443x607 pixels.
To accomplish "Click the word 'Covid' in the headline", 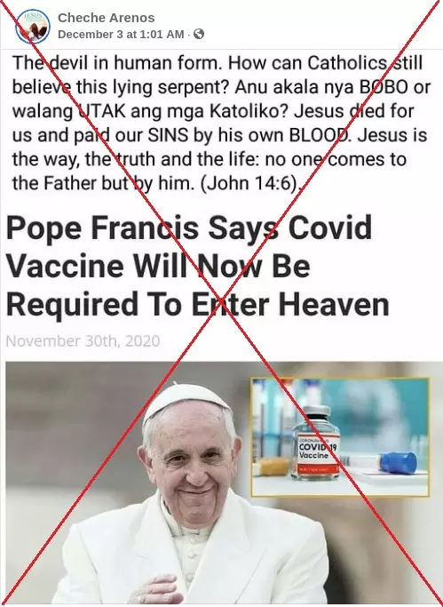I will pos(330,228).
